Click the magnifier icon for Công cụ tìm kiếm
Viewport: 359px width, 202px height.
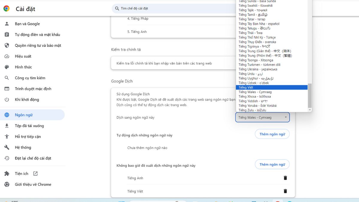(7, 78)
